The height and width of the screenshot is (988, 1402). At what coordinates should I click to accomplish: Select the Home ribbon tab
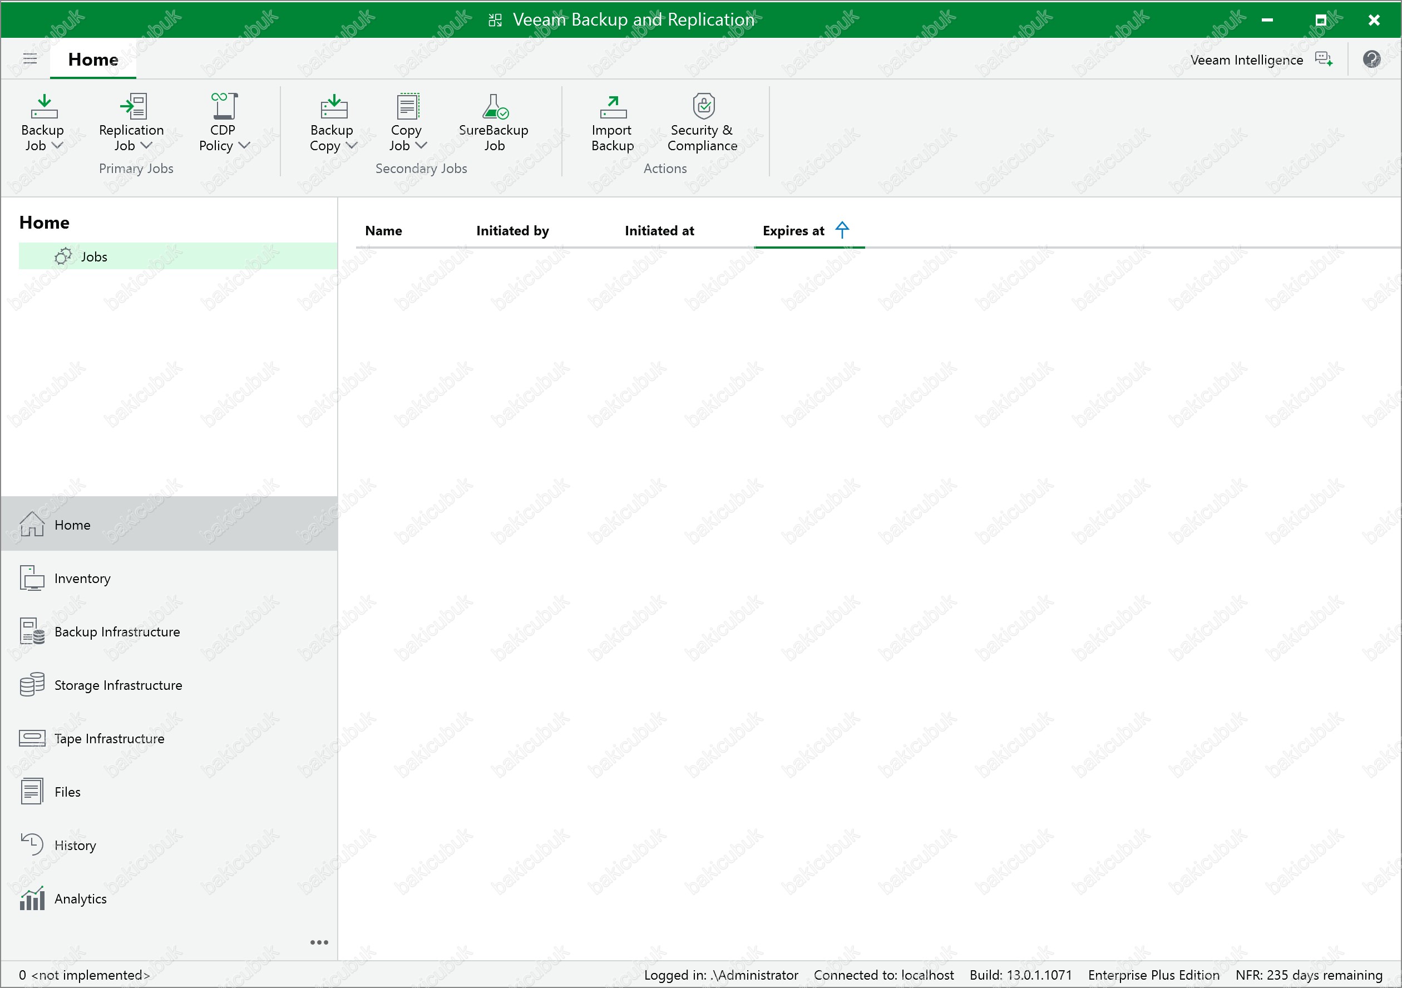pyautogui.click(x=93, y=60)
